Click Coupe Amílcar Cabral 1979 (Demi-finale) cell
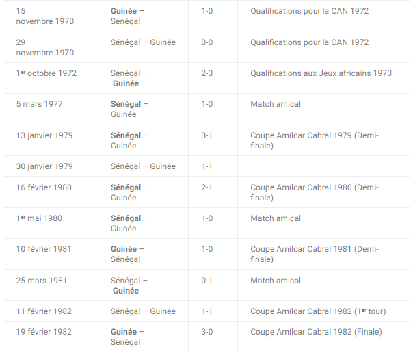413x351 pixels. (315, 140)
